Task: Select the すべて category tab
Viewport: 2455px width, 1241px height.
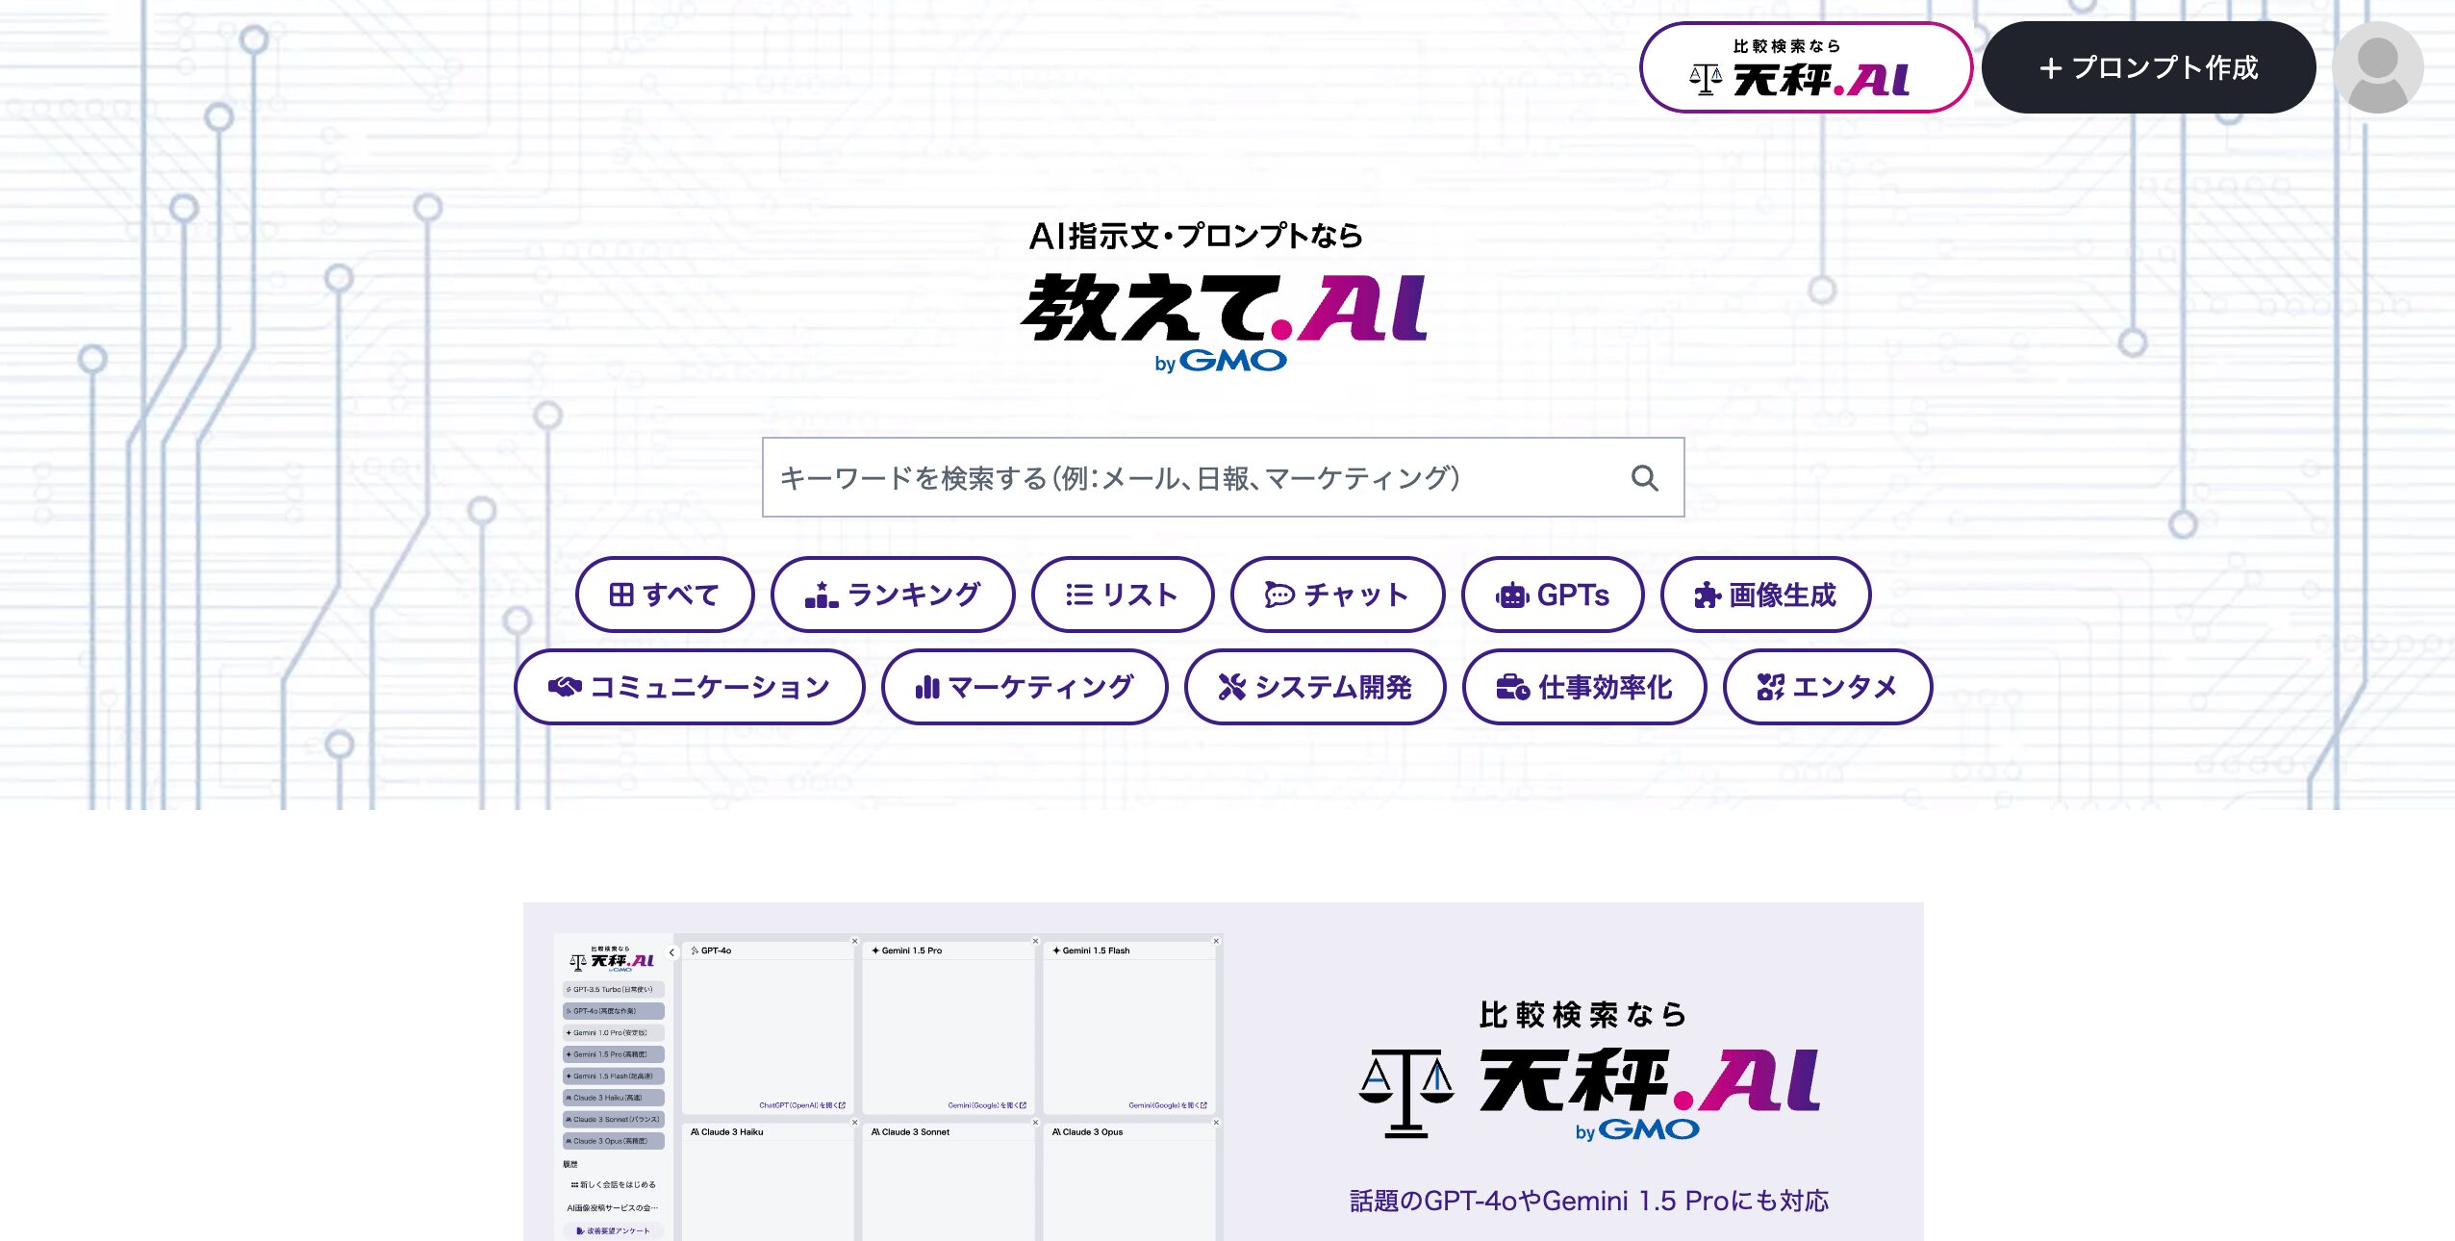Action: coord(665,595)
